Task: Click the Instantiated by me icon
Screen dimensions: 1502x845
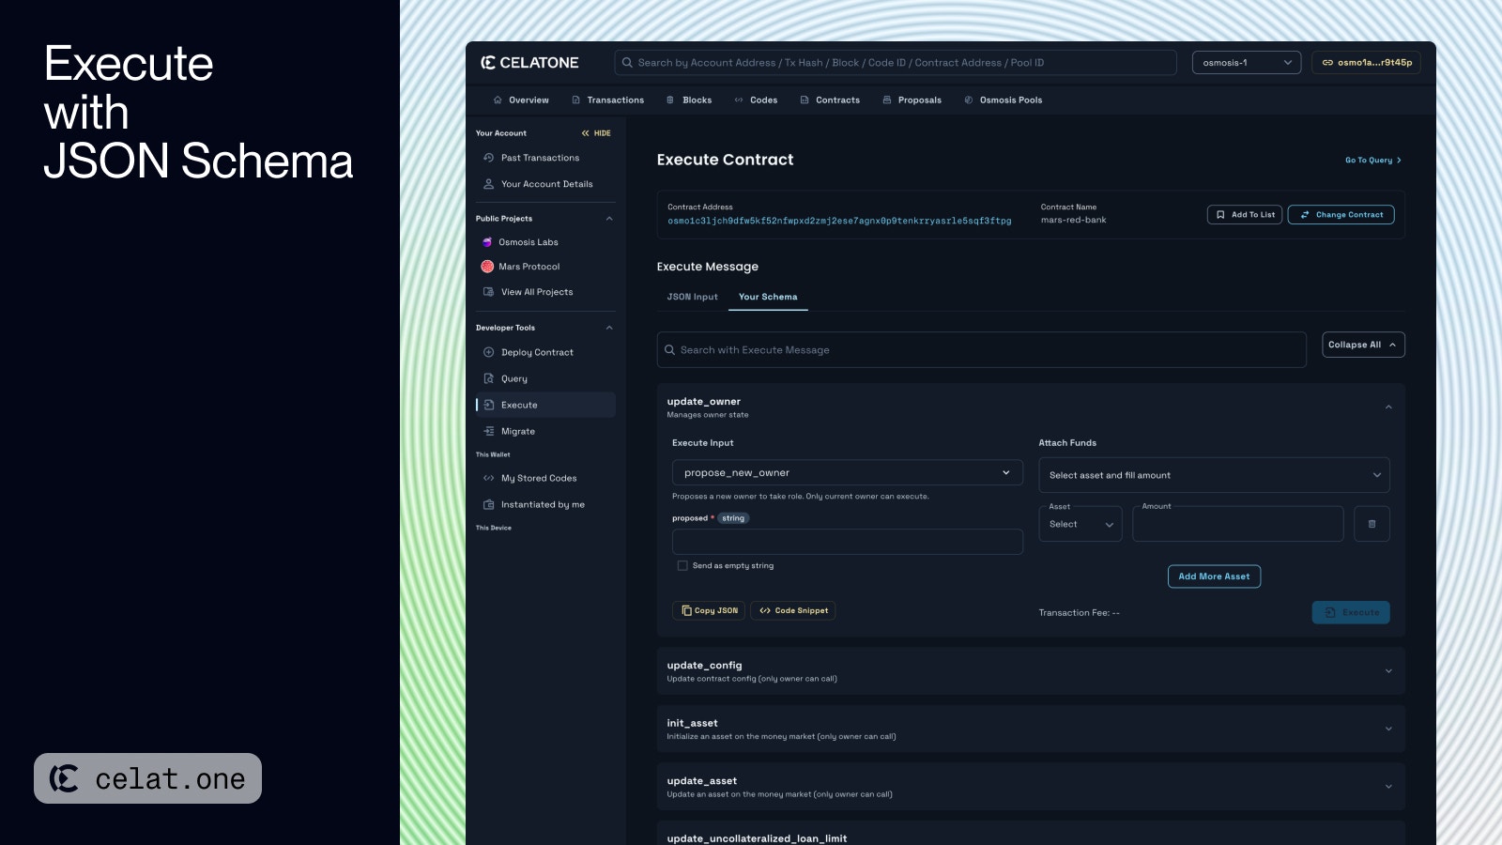Action: [x=488, y=504]
